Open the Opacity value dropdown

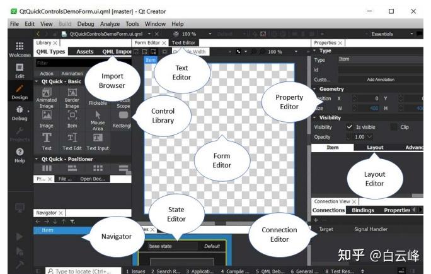tap(370, 137)
